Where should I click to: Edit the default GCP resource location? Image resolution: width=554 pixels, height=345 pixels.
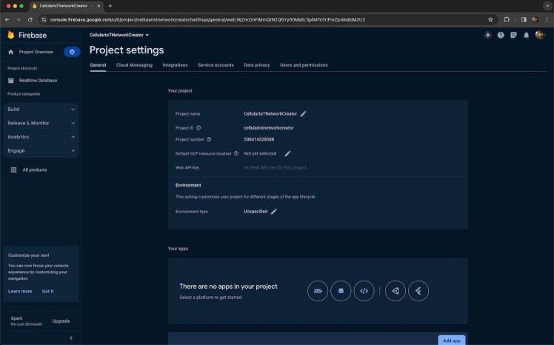287,153
